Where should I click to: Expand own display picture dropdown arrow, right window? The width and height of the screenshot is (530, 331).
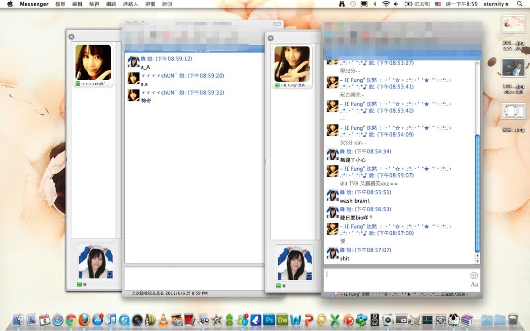tap(309, 276)
